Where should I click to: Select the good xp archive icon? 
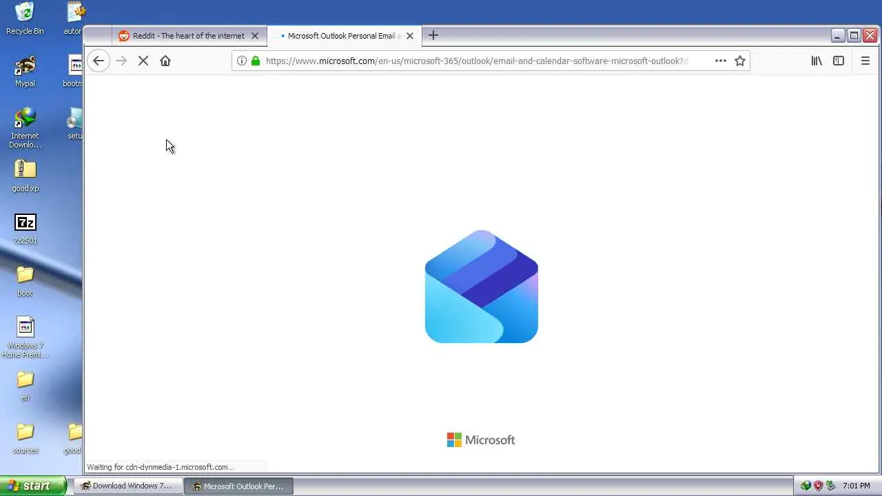click(x=25, y=176)
